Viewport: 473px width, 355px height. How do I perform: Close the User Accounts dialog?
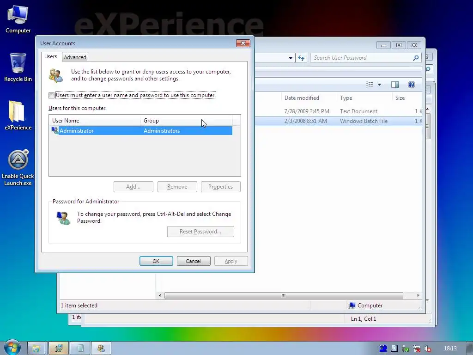tap(243, 43)
